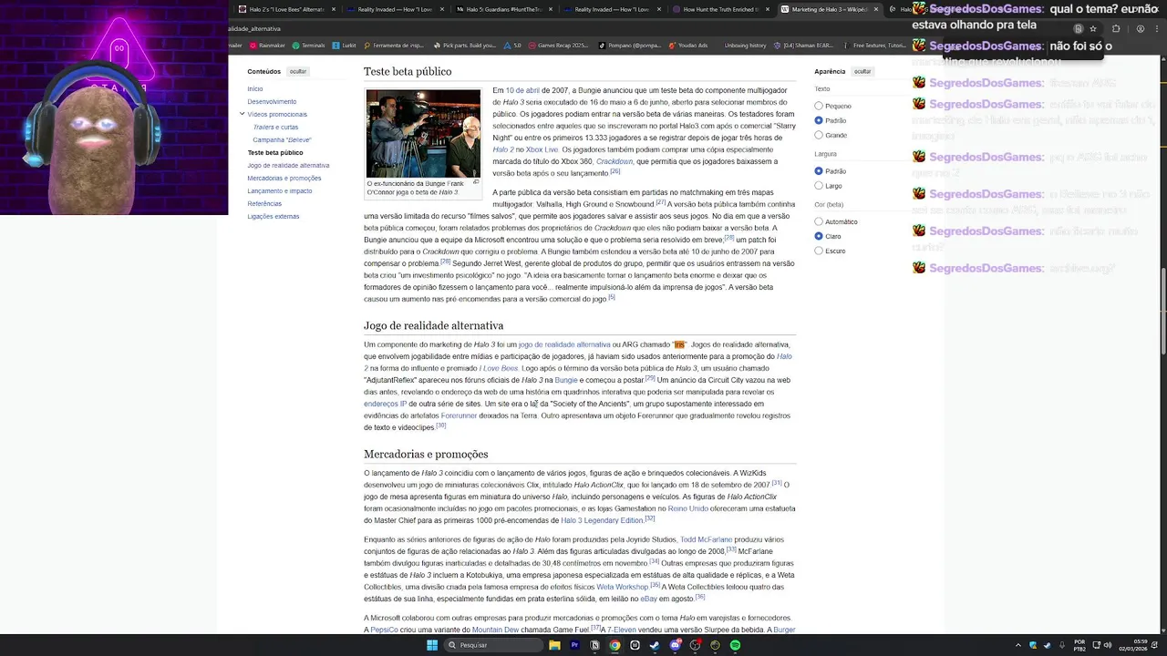Viewport: 1167px width, 656px height.
Task: Hide the Aparência panel with ocultar
Action: 862,71
